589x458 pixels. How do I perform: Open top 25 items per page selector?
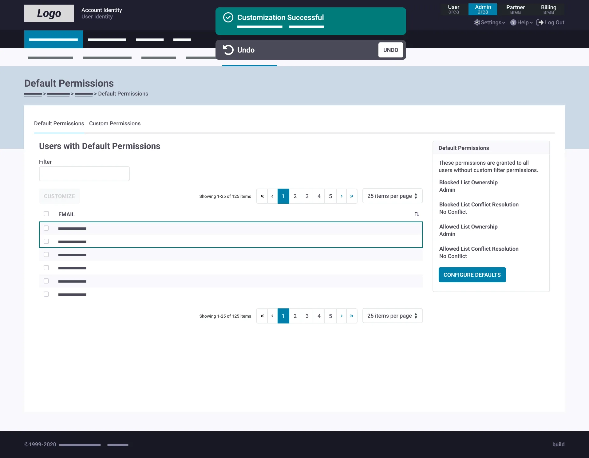click(392, 196)
